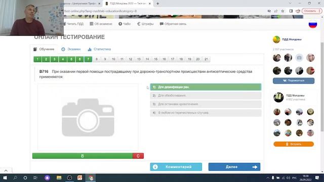Open Task View on taskbar

tap(35, 177)
